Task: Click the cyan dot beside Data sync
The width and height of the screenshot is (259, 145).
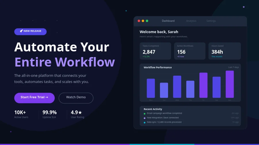Action: pyautogui.click(x=144, y=122)
